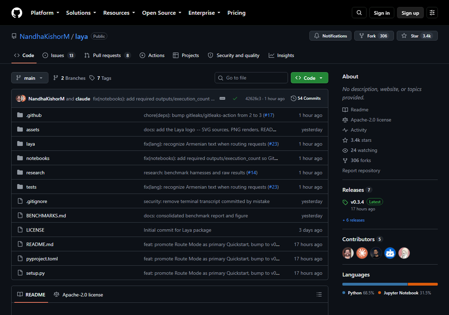Expand the Resources menu

coord(119,13)
